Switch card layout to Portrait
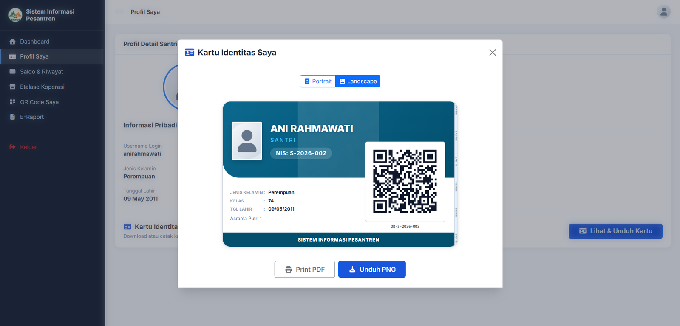This screenshot has height=326, width=680. point(318,81)
